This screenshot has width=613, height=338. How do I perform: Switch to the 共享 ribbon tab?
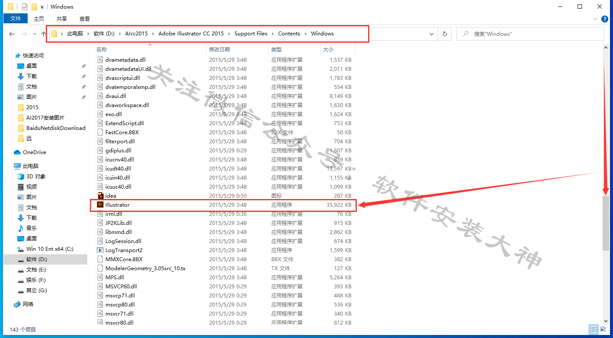[x=62, y=19]
